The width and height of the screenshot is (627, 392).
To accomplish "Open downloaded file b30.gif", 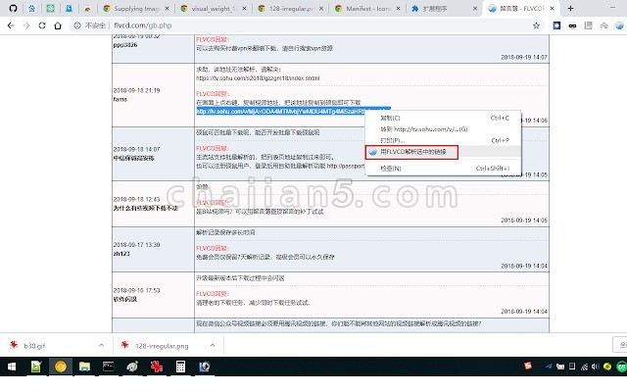I will 34,346.
